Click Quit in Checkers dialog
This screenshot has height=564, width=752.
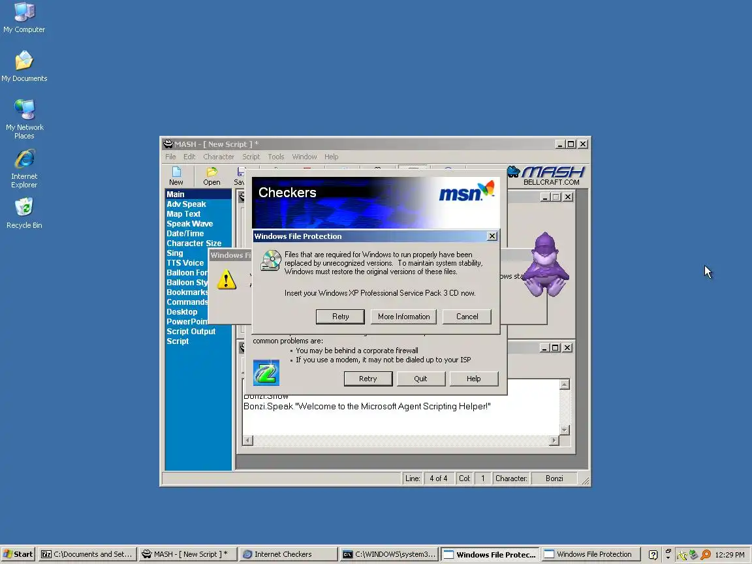(420, 379)
